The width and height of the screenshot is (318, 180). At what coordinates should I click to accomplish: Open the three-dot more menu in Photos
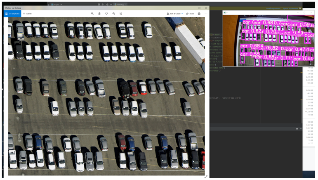(x=206, y=14)
